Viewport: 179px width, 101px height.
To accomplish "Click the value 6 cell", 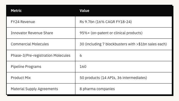I will point(124,56).
